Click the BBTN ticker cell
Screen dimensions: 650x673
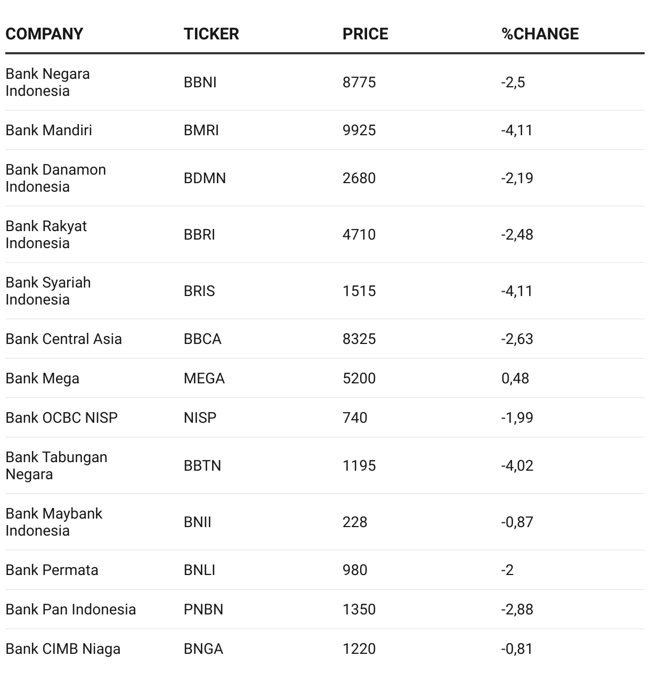202,465
